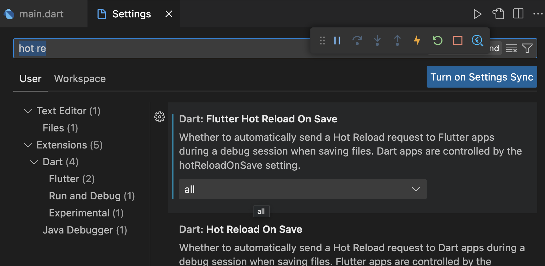Open Flutter DevTools widget inspector icon
Screen dimensions: 545x266
coord(477,41)
